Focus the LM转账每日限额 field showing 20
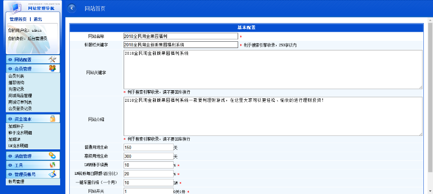Image resolution: width=433 pixels, height=194 pixels. (149, 174)
